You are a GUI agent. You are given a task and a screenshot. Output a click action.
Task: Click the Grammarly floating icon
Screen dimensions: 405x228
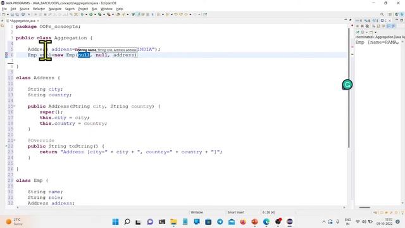[x=347, y=84]
